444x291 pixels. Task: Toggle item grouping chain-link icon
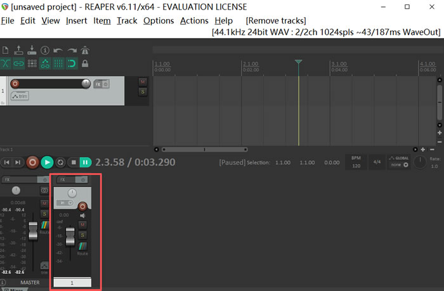pyautogui.click(x=18, y=63)
